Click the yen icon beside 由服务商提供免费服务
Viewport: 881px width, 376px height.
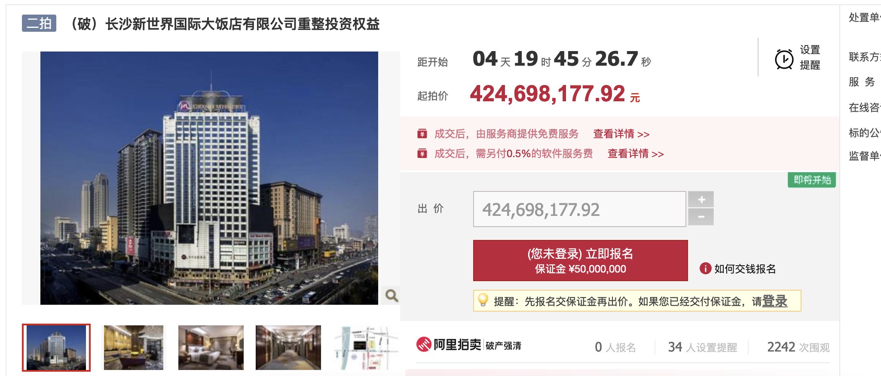point(422,133)
